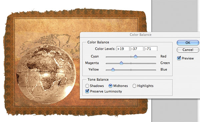Click the Red label

(x=163, y=56)
